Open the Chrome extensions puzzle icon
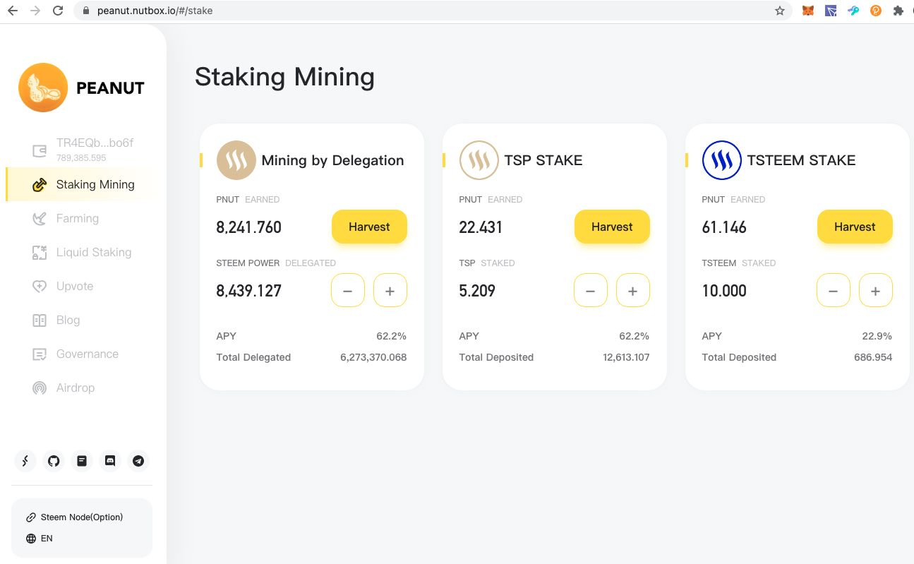Screen dimensions: 914x564 click(898, 11)
